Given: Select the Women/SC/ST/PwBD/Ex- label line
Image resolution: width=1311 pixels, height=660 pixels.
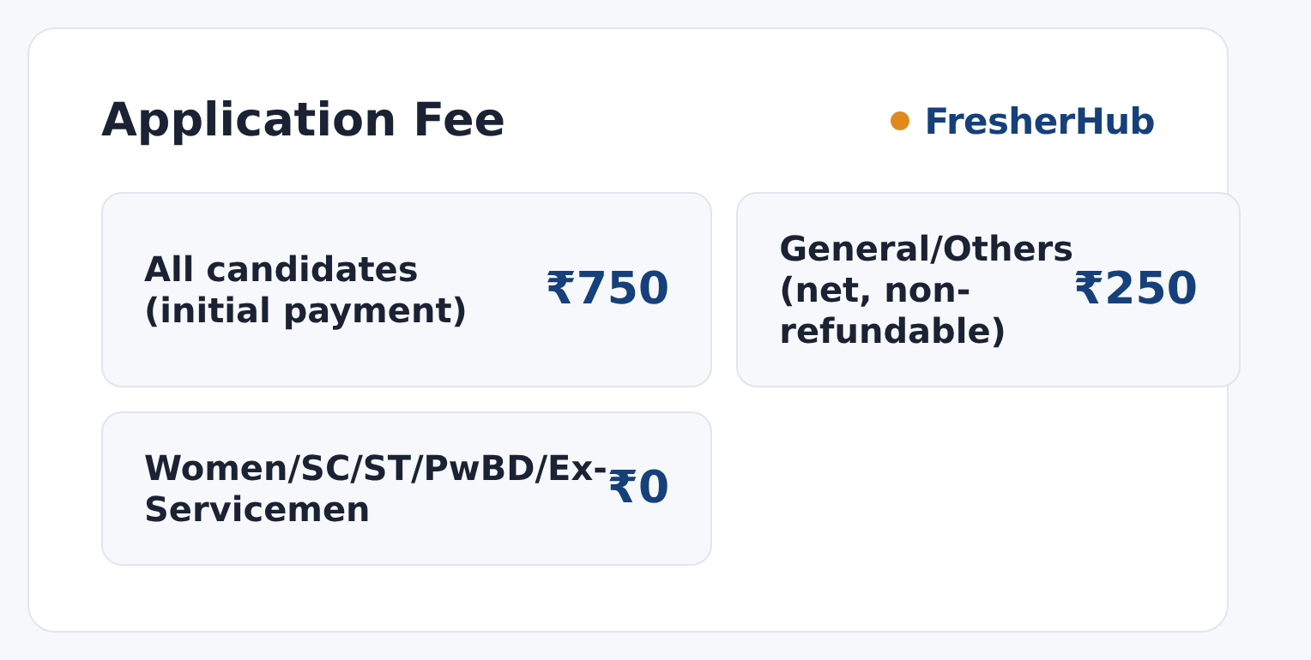Looking at the screenshot, I should coord(375,469).
